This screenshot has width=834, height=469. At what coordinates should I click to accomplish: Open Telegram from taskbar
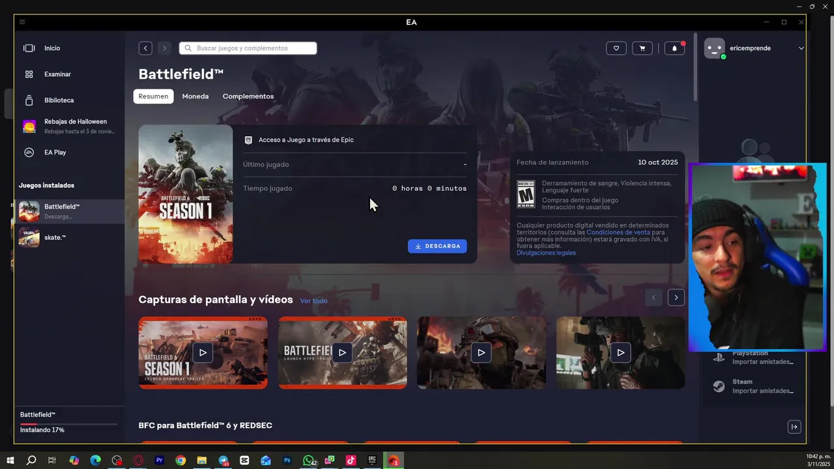[223, 461]
